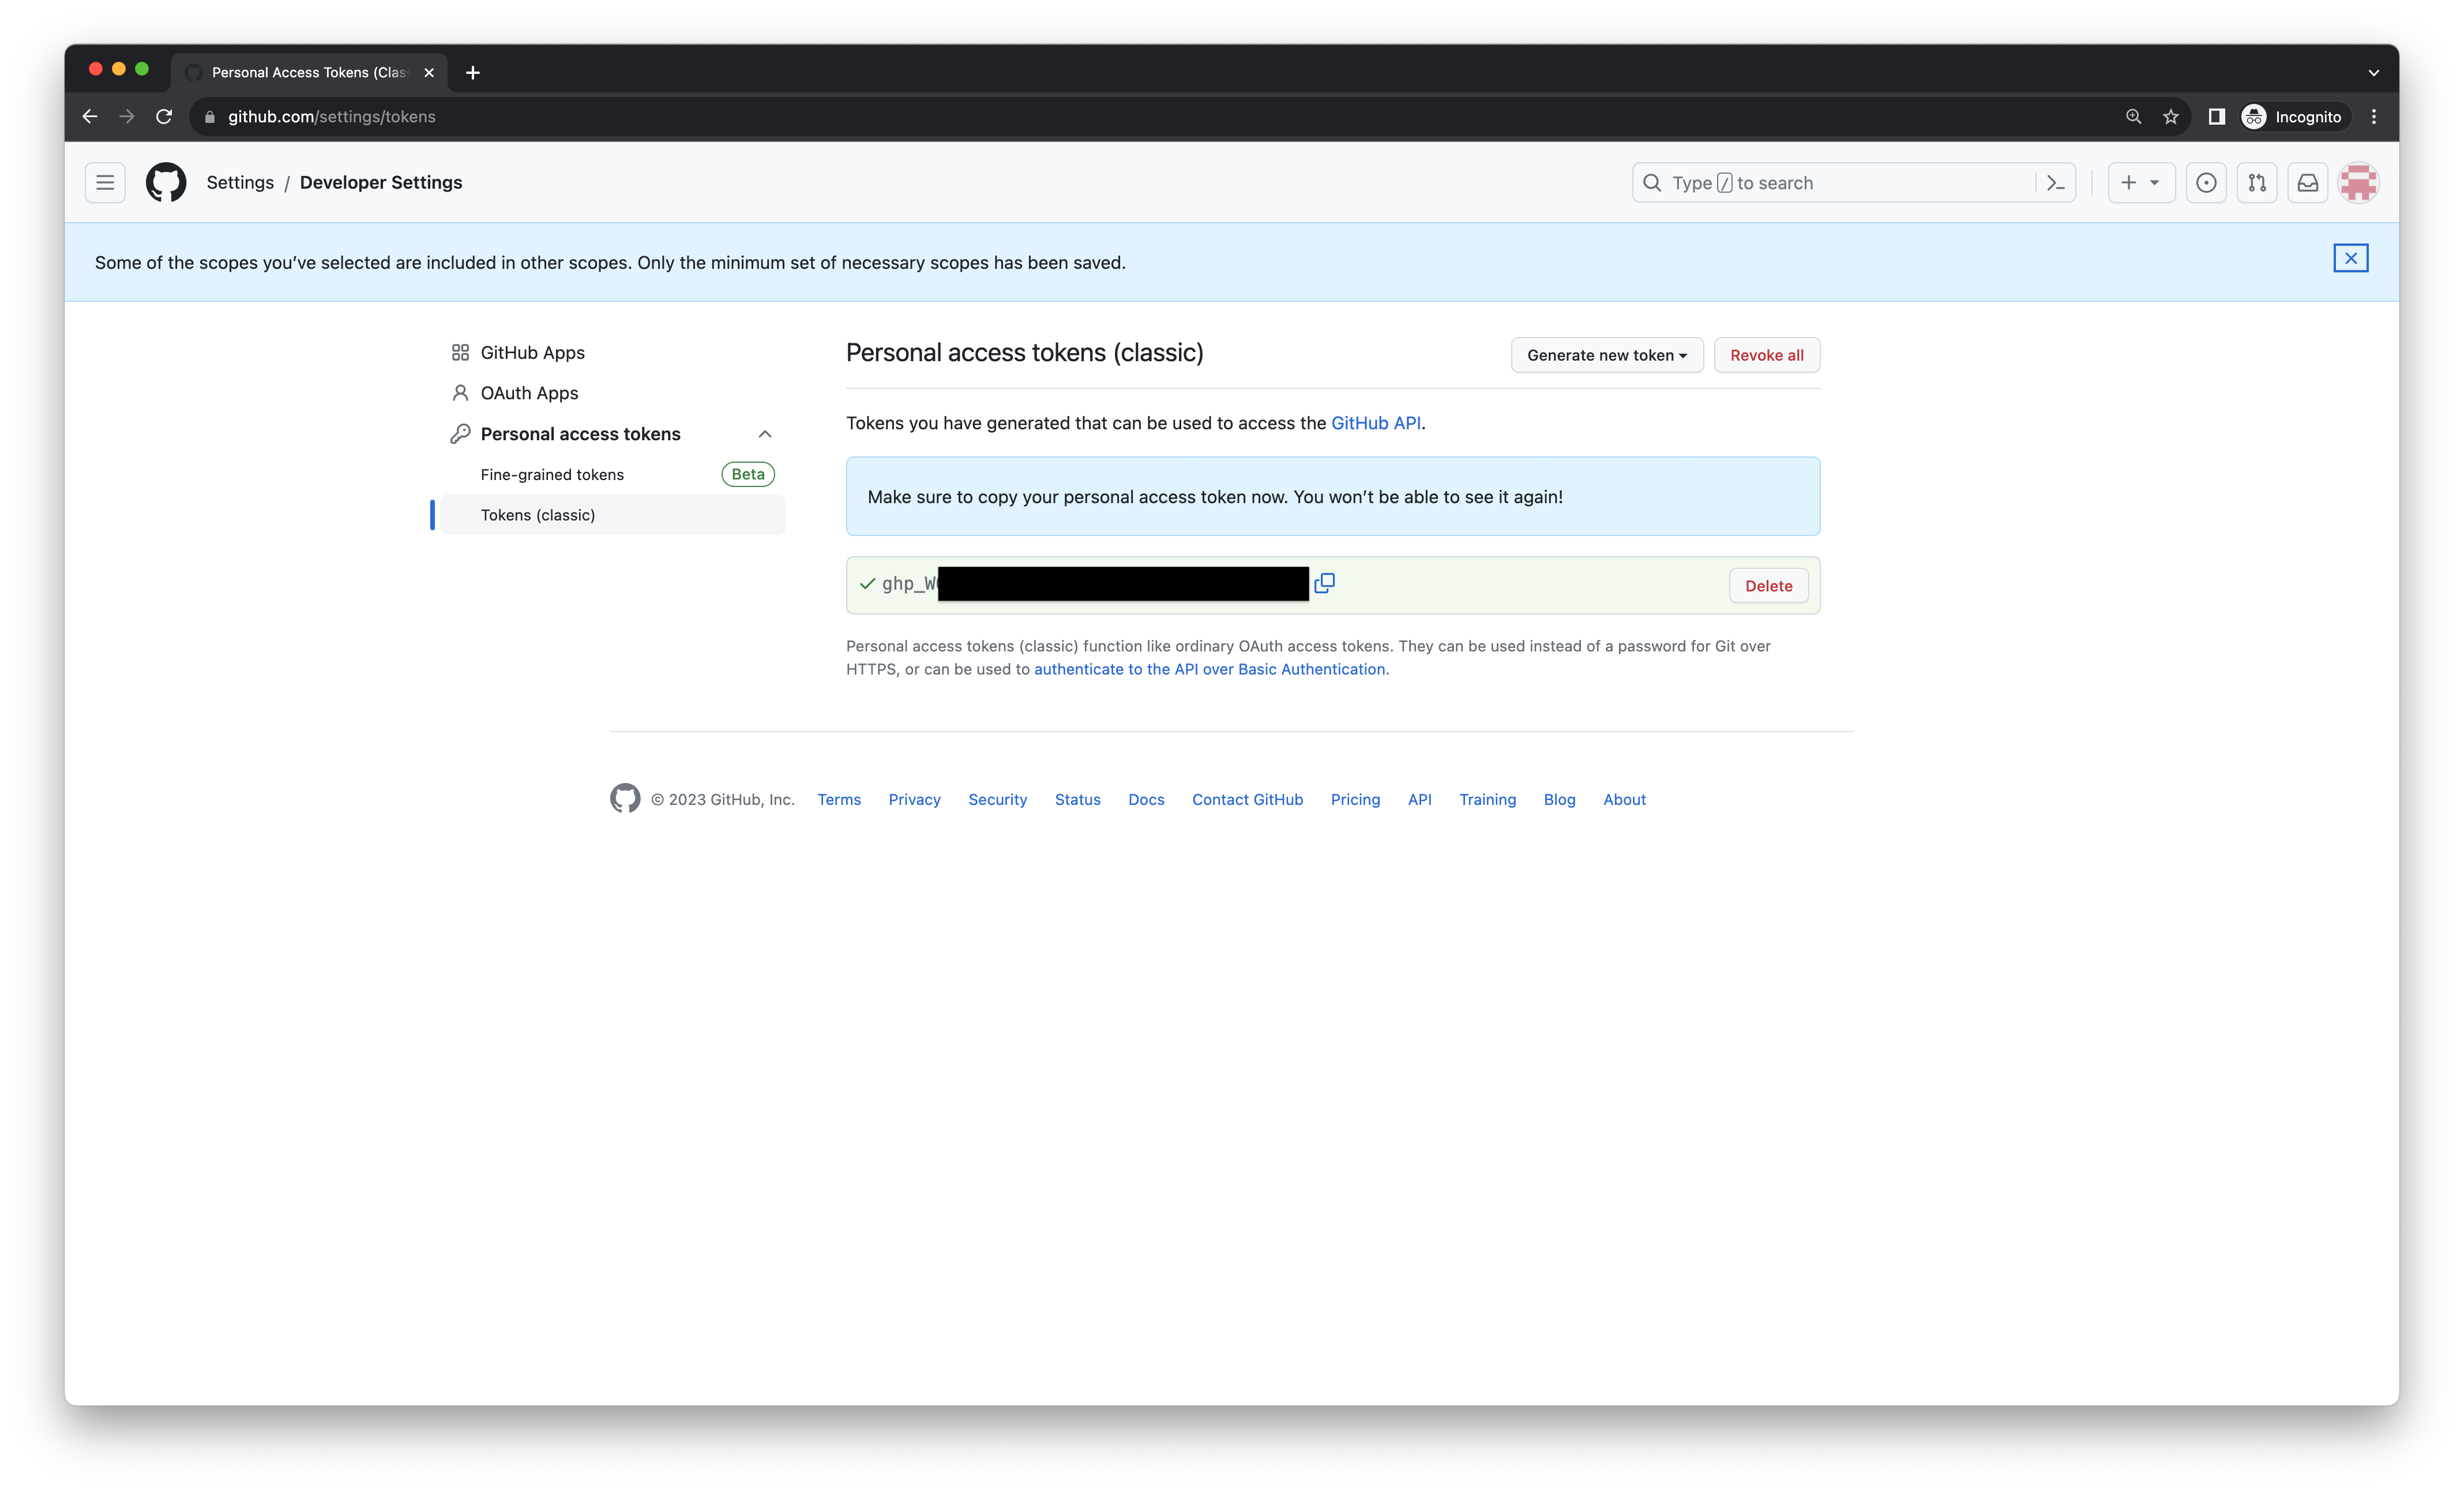
Task: Select the Personal Access Tokens browser tab
Action: tap(309, 72)
